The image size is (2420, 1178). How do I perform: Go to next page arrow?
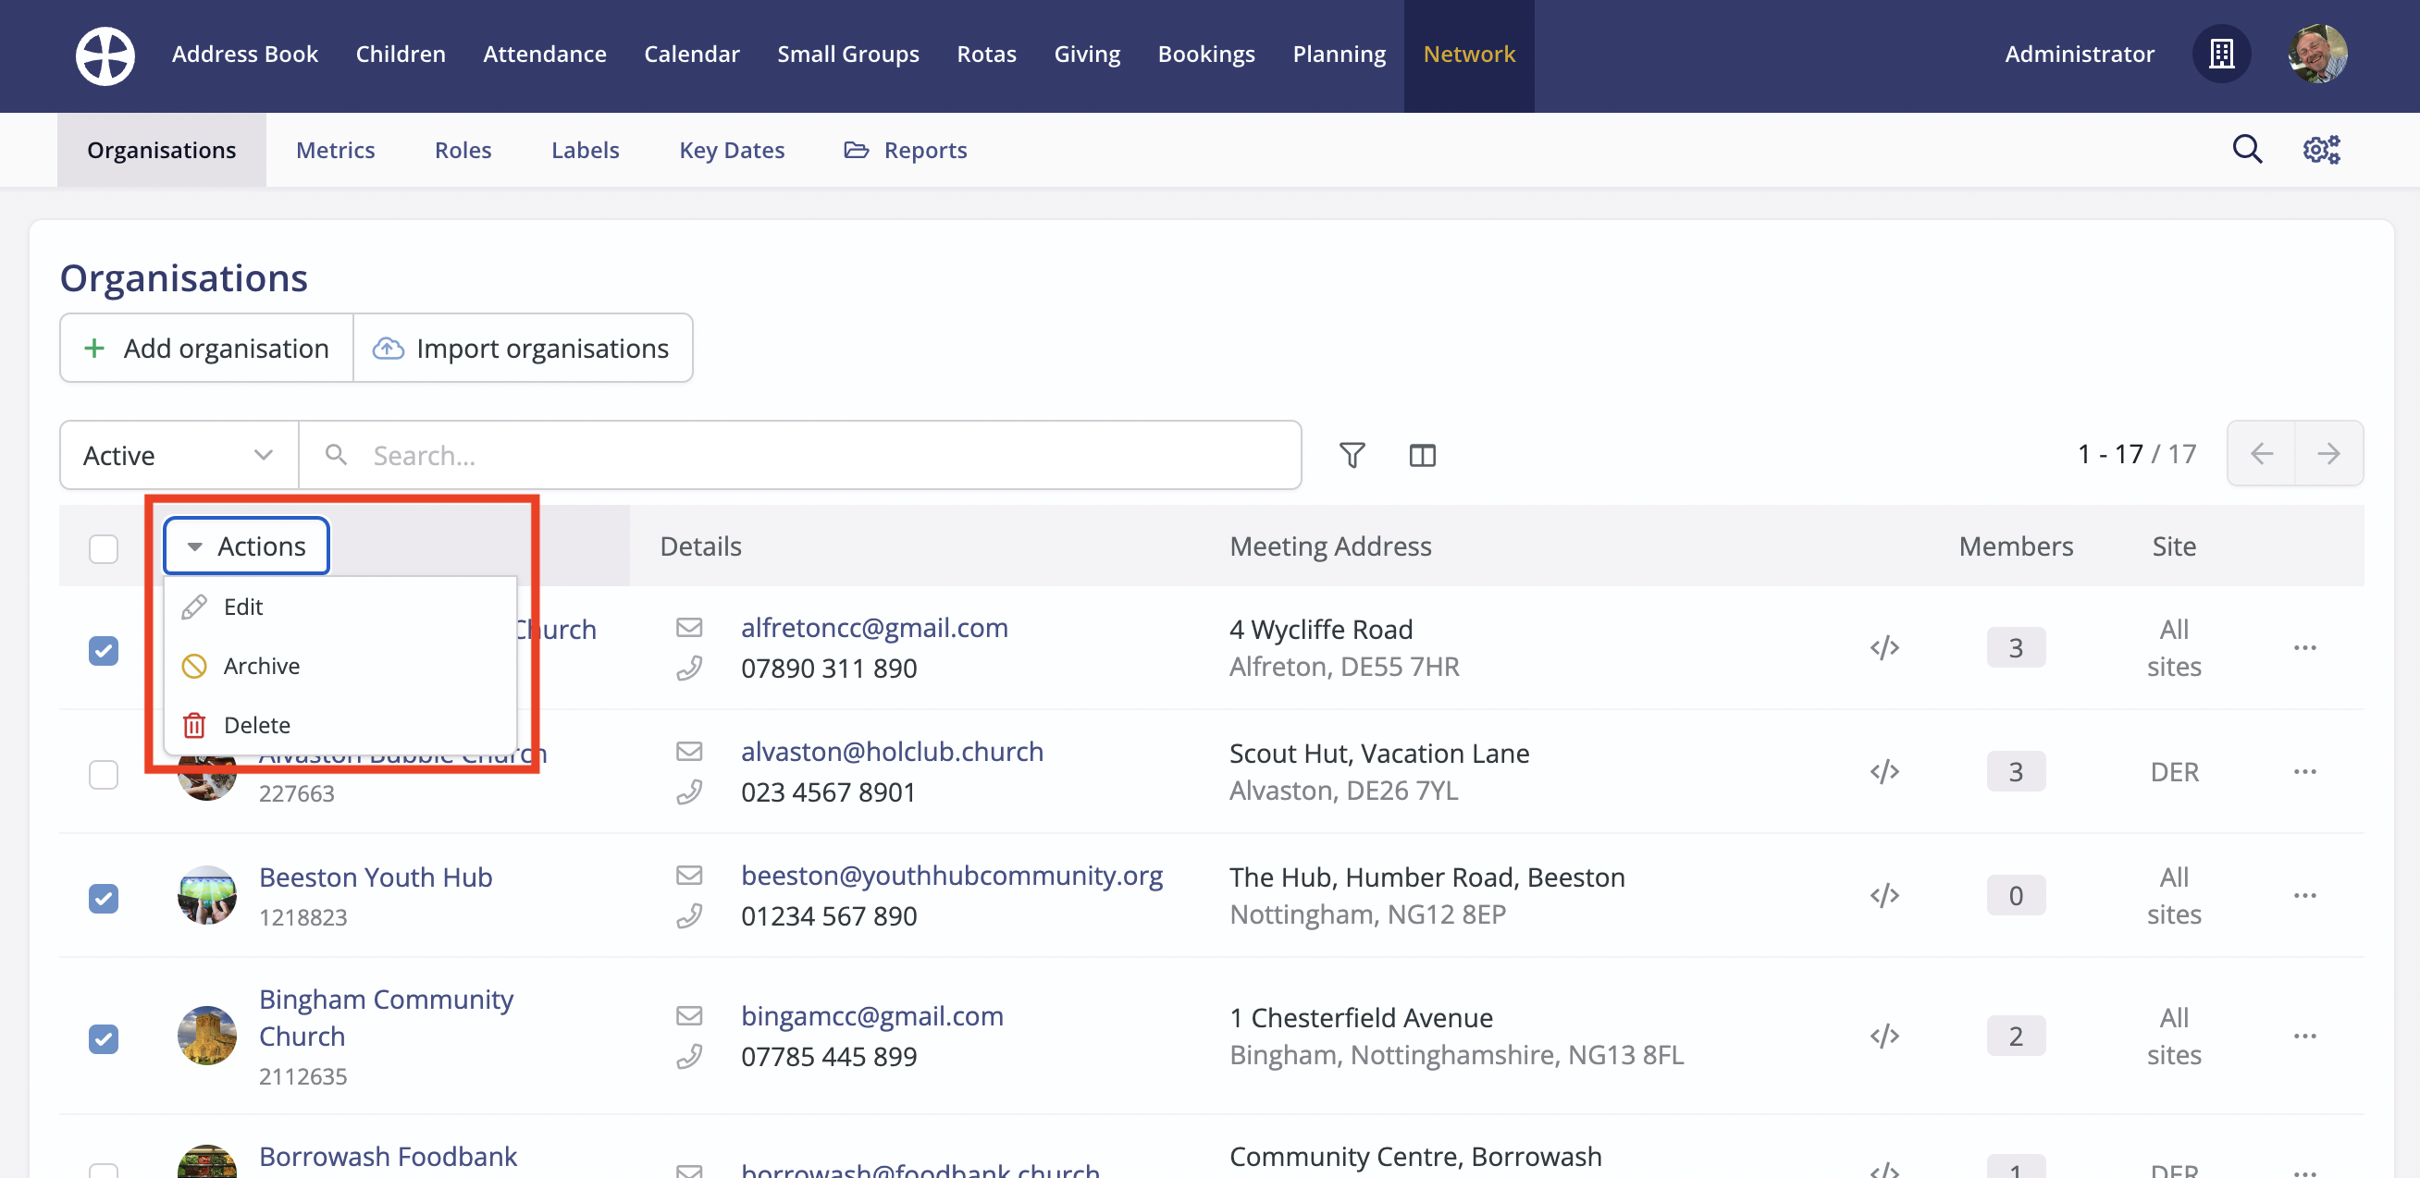[x=2327, y=454]
